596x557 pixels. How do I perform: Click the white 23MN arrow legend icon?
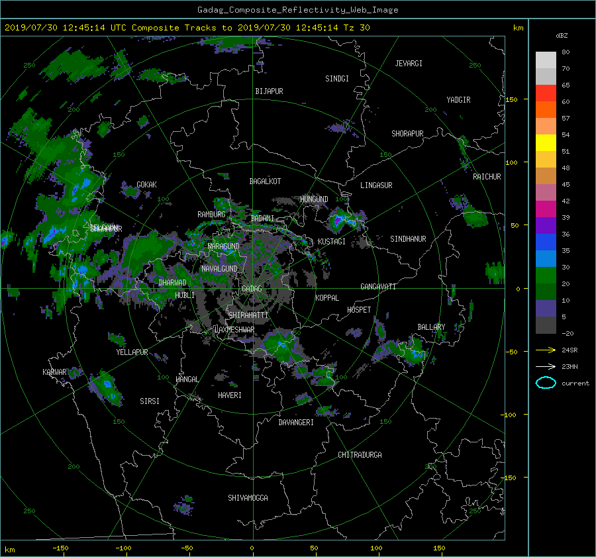(x=546, y=366)
